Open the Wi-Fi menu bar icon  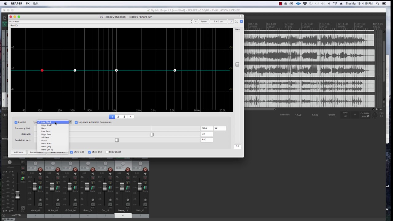335,3
